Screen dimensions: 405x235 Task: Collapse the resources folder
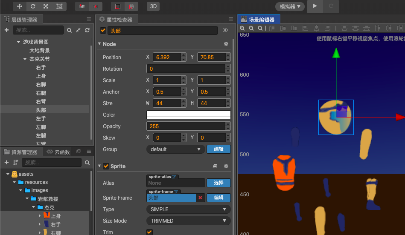pyautogui.click(x=14, y=182)
